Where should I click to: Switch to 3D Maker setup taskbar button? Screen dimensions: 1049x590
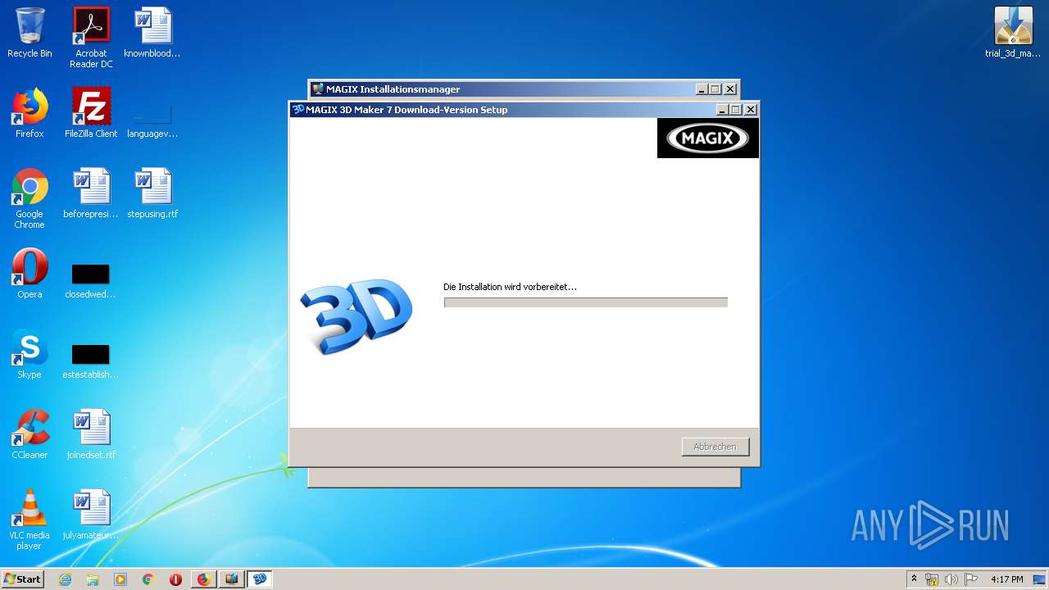click(x=260, y=579)
